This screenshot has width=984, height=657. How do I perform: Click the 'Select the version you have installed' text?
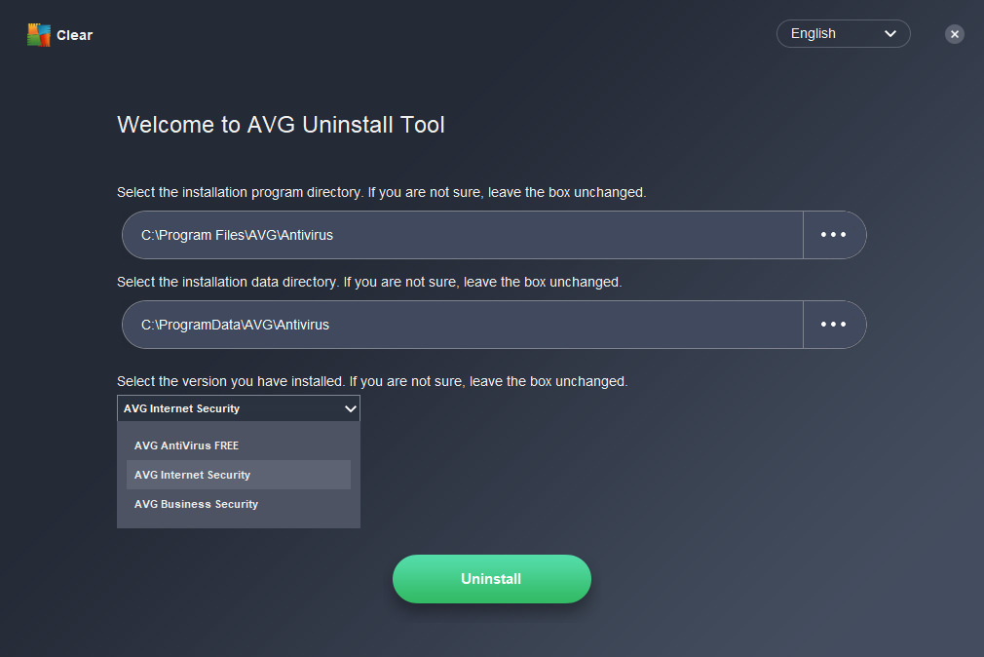click(x=372, y=381)
